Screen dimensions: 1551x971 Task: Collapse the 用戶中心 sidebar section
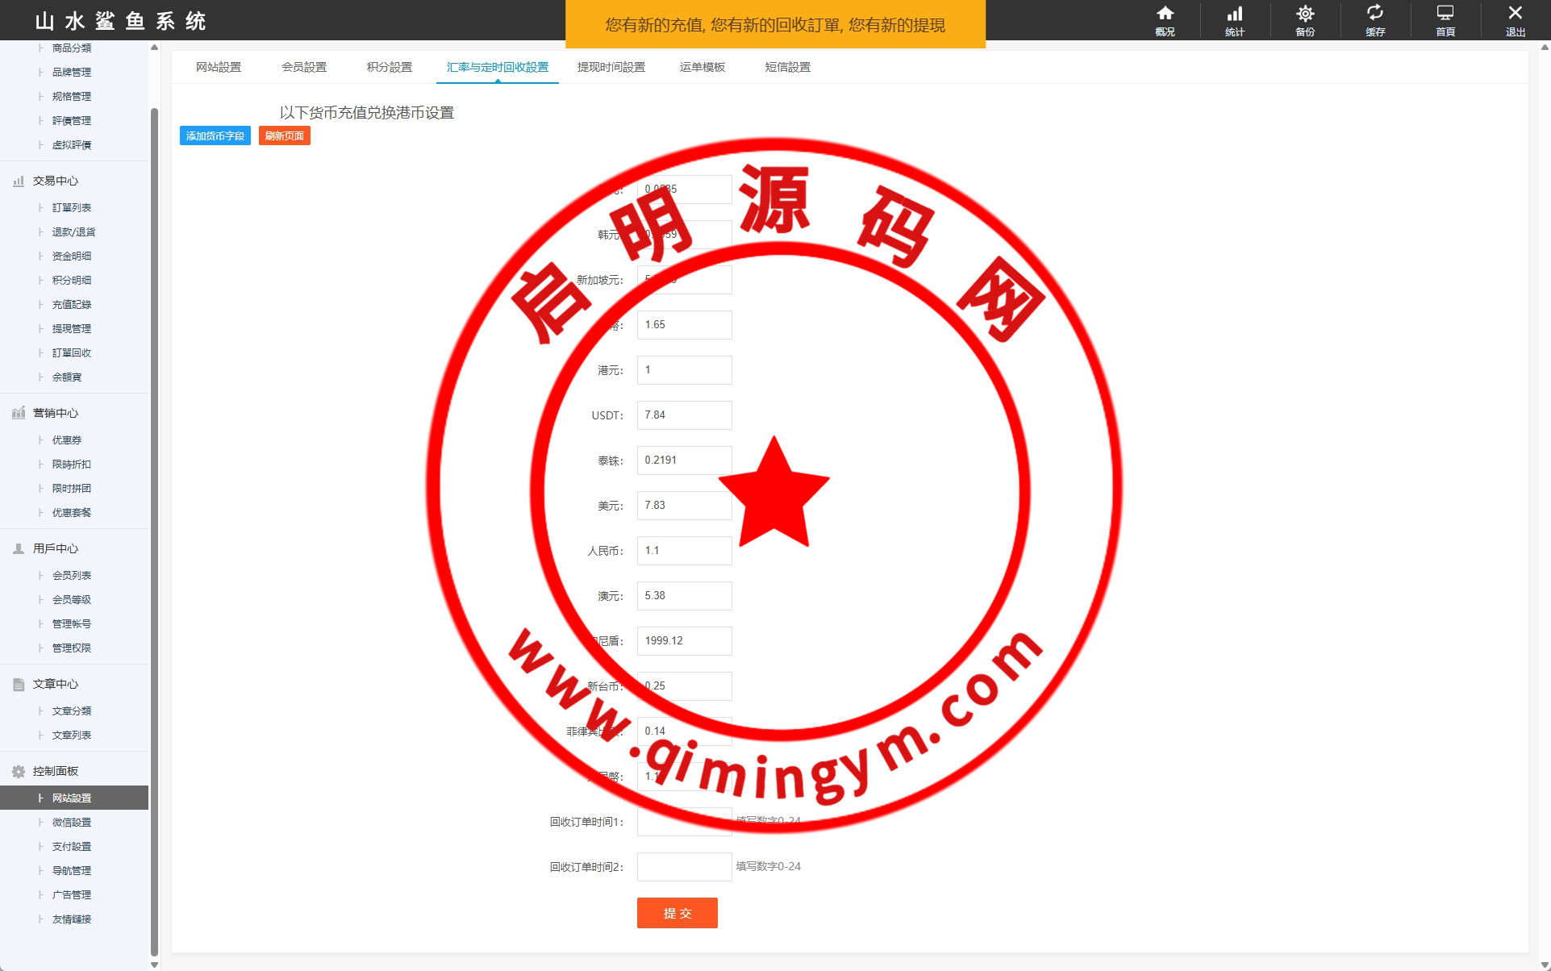point(55,548)
